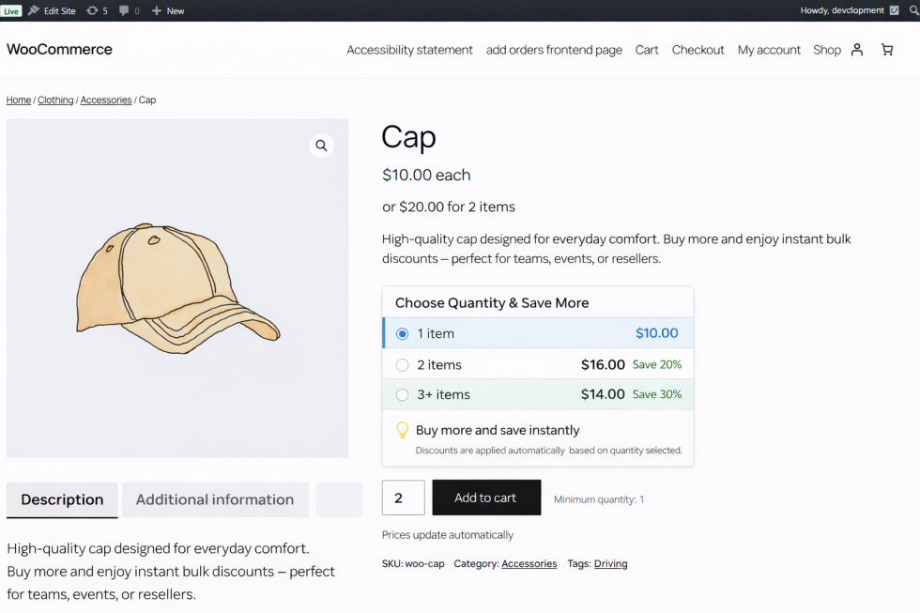Click the quantity input field
Image resolution: width=920 pixels, height=613 pixels.
point(403,498)
